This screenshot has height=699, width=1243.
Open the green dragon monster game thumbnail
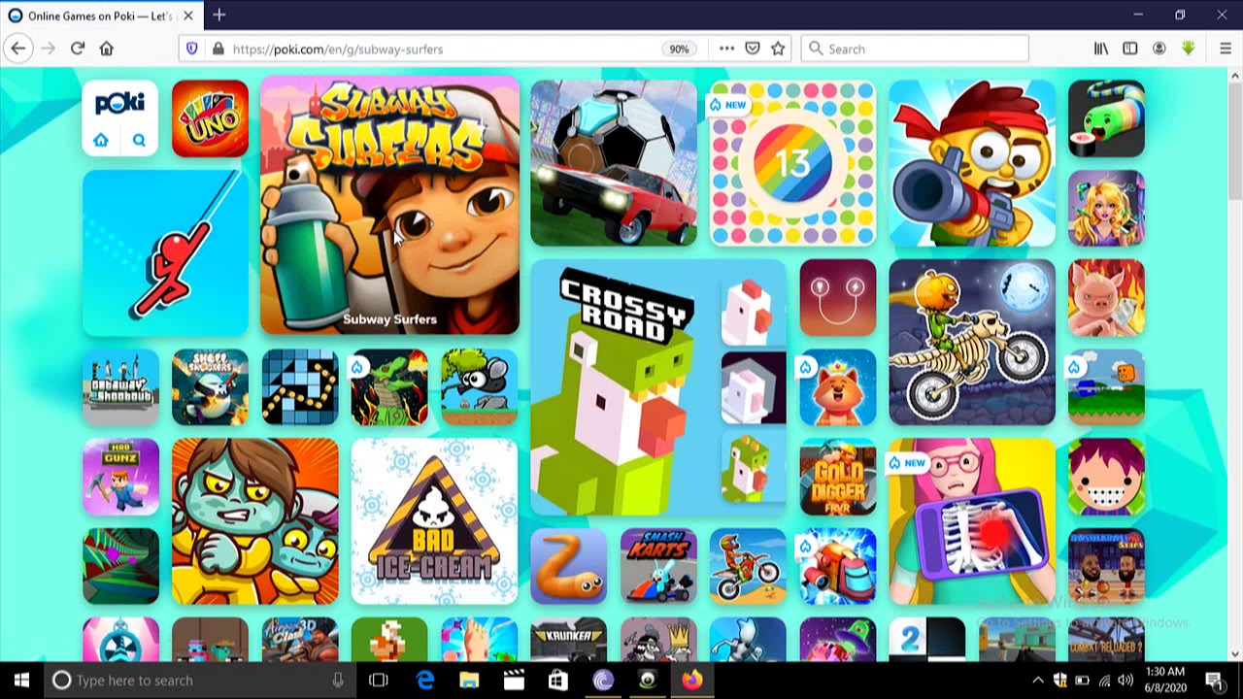(x=389, y=387)
